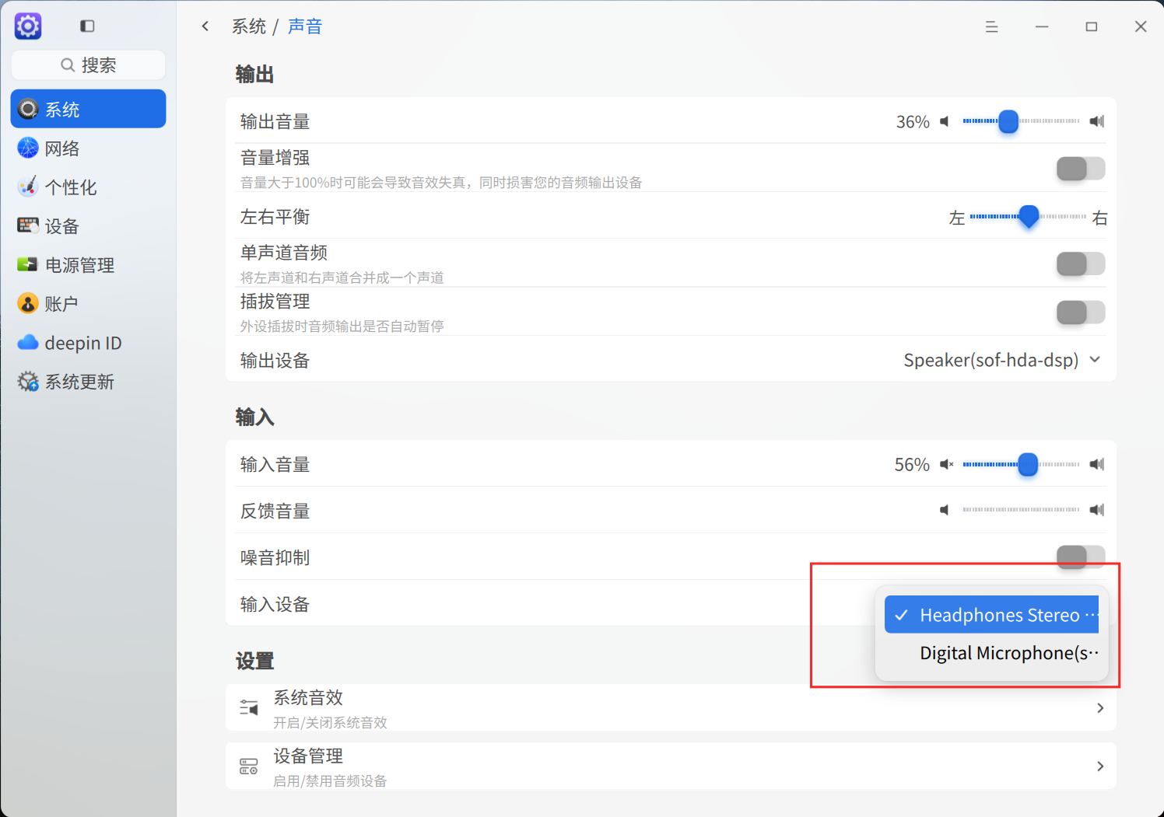Screen dimensions: 1164x817
Task: Open 设备 devices in sidebar
Action: [88, 225]
